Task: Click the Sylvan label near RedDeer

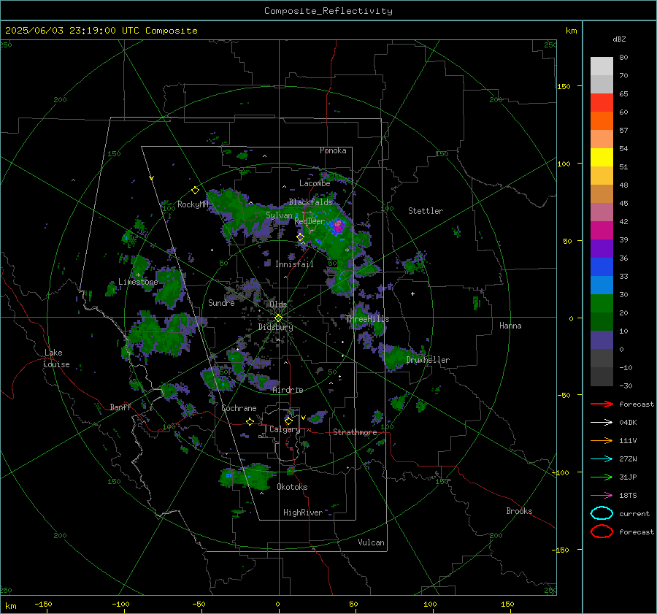Action: (x=279, y=215)
